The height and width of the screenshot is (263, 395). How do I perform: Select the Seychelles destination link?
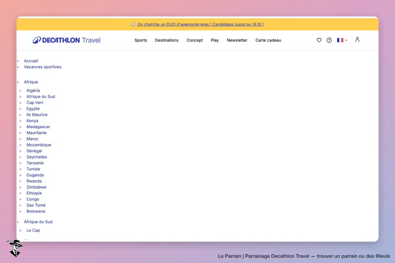click(x=37, y=157)
